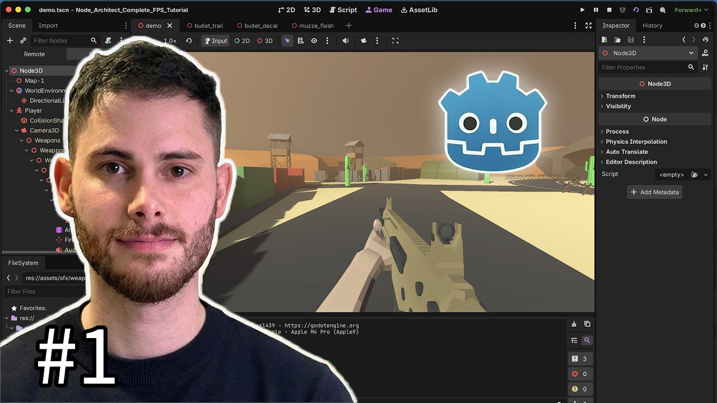Collapse the Camera3D node
This screenshot has width=717, height=403.
(16, 130)
